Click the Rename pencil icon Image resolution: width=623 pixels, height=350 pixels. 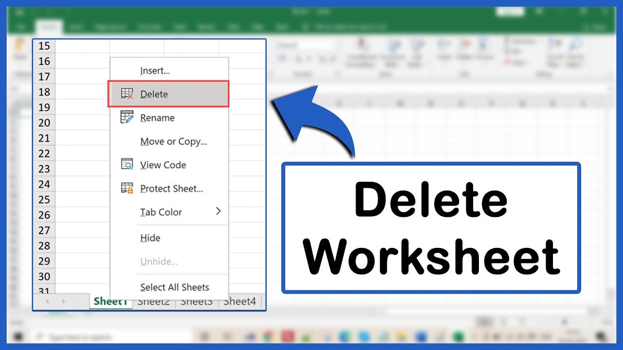pos(127,117)
